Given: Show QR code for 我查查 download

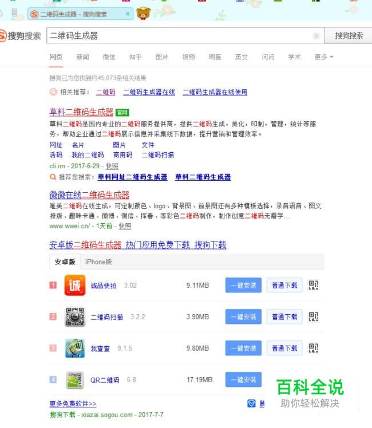Looking at the screenshot, I should (313, 348).
